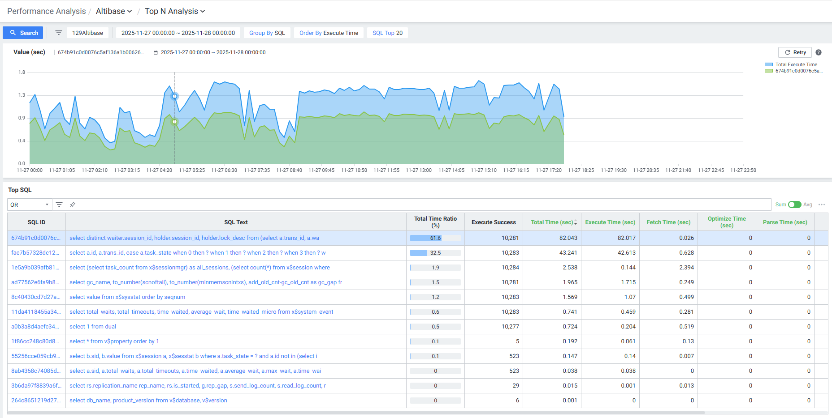Viewport: 832px width, 418px height.
Task: Open the three-dot more options menu
Action: (x=822, y=205)
